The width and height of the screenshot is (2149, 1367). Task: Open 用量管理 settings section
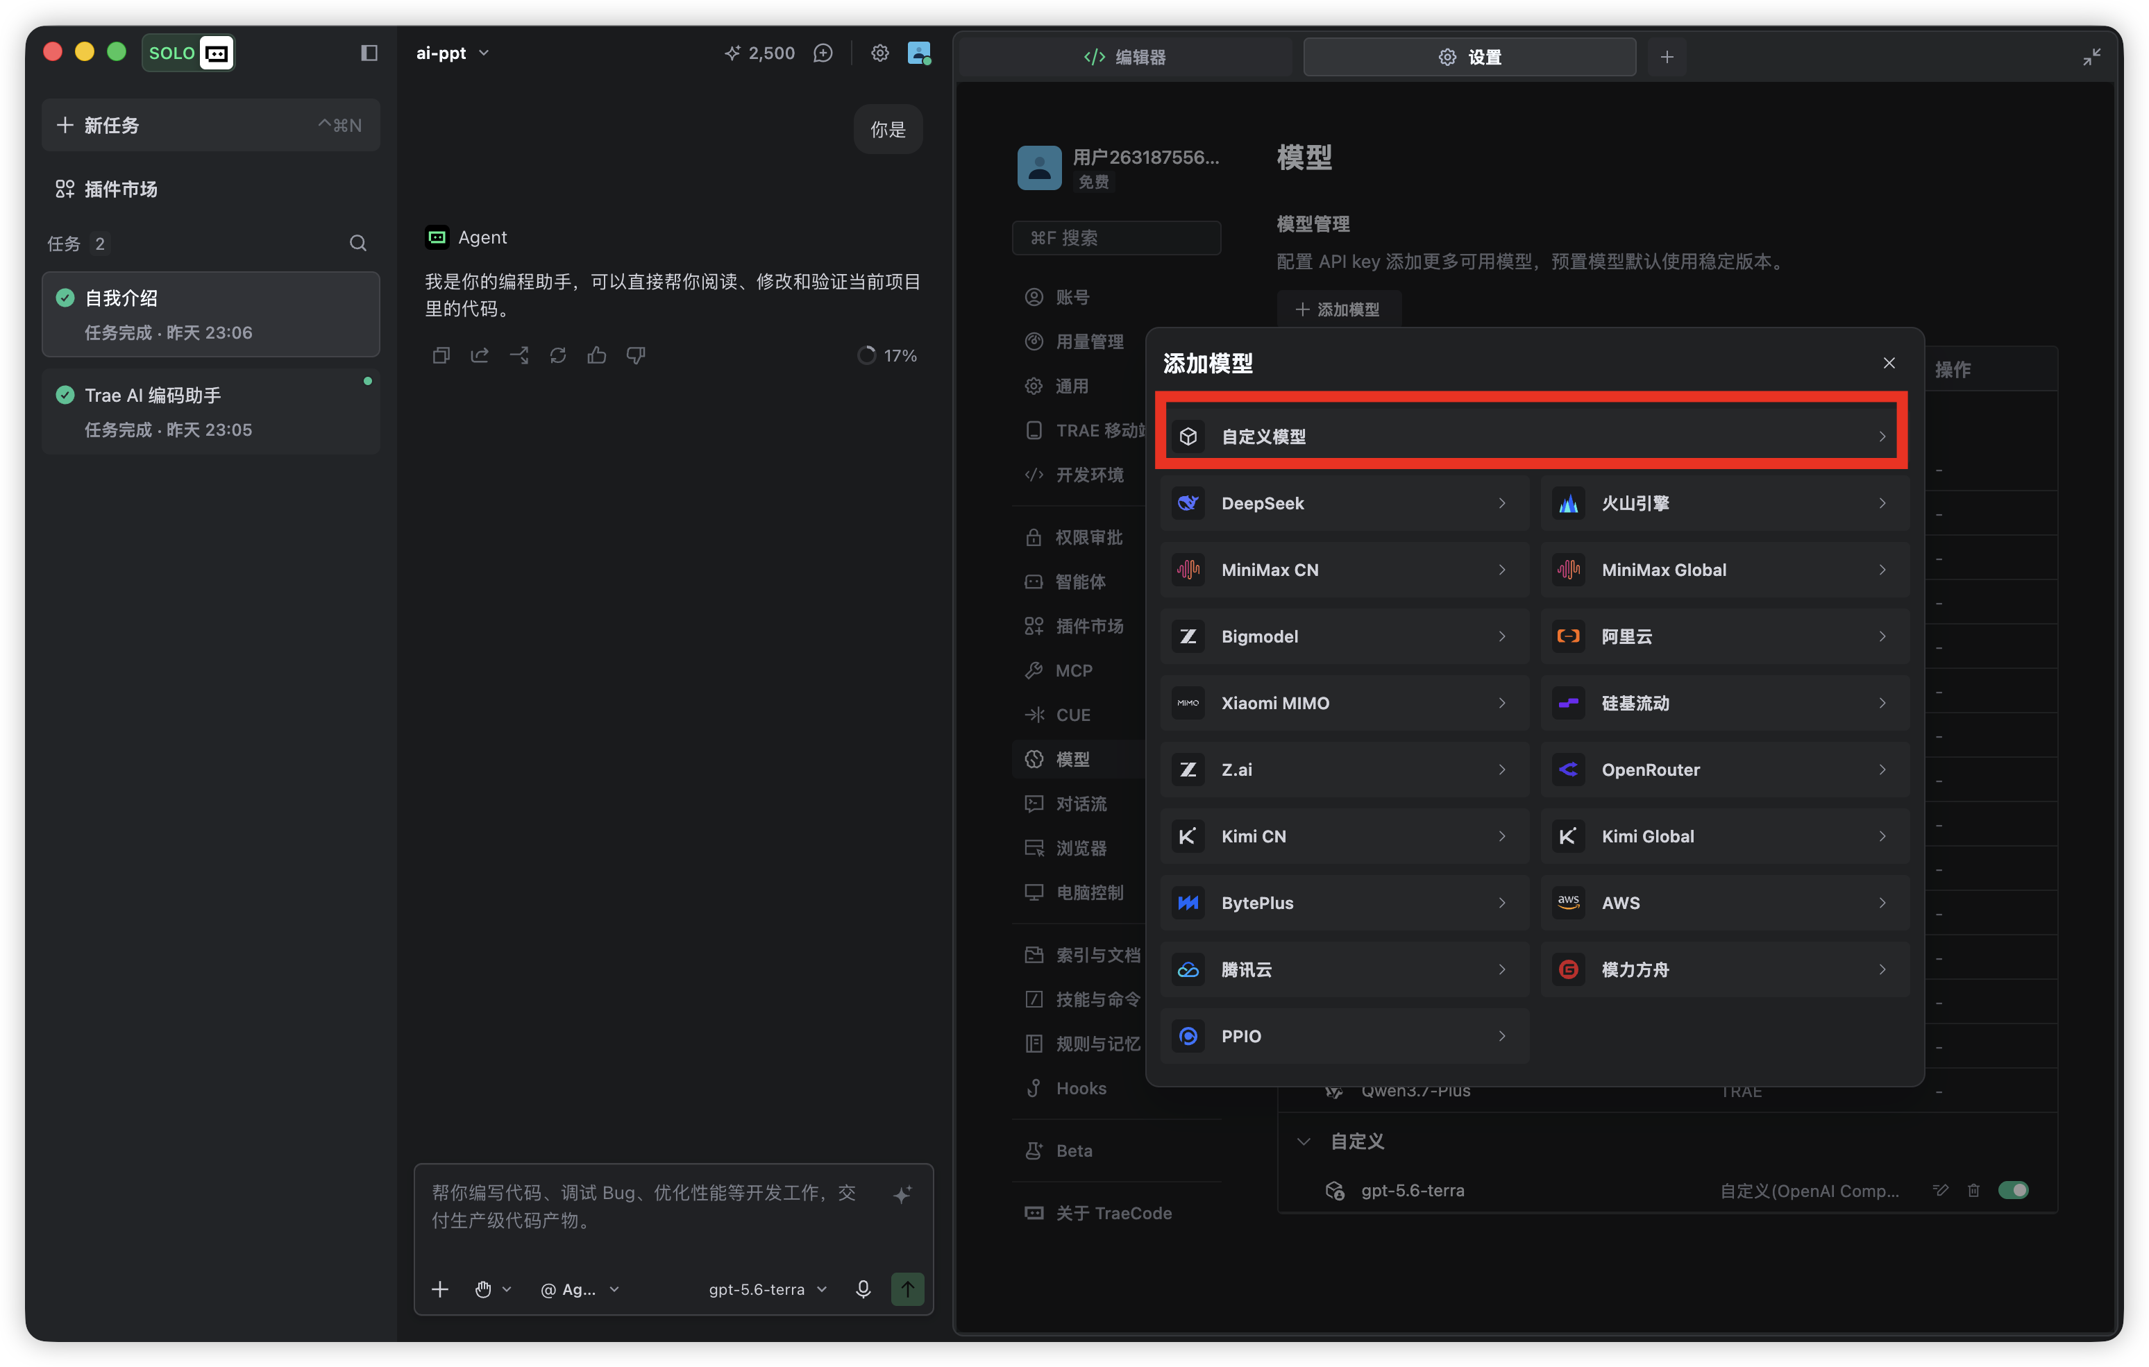click(x=1074, y=341)
